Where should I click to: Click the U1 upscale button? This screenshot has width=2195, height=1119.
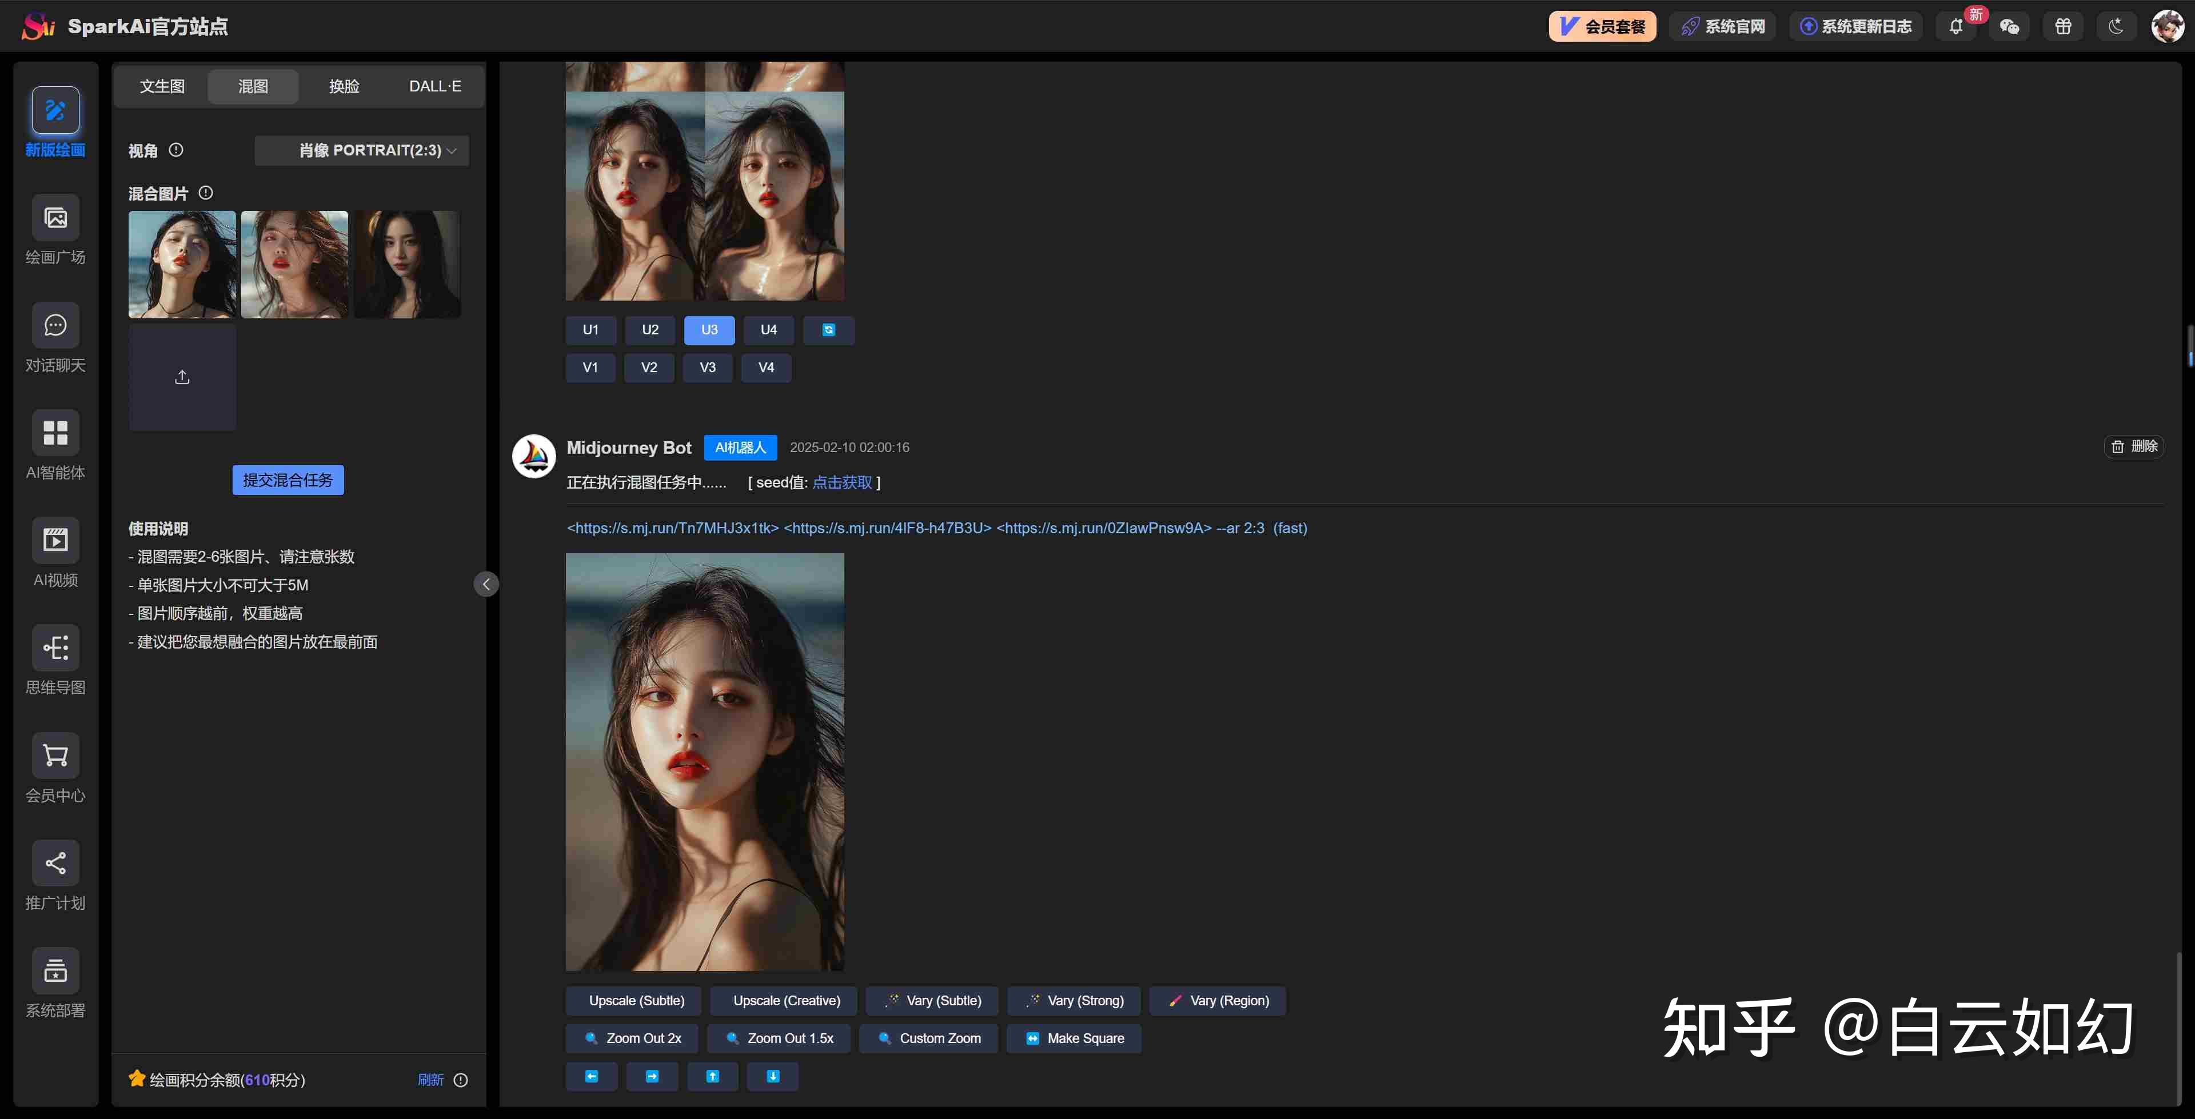click(x=590, y=330)
